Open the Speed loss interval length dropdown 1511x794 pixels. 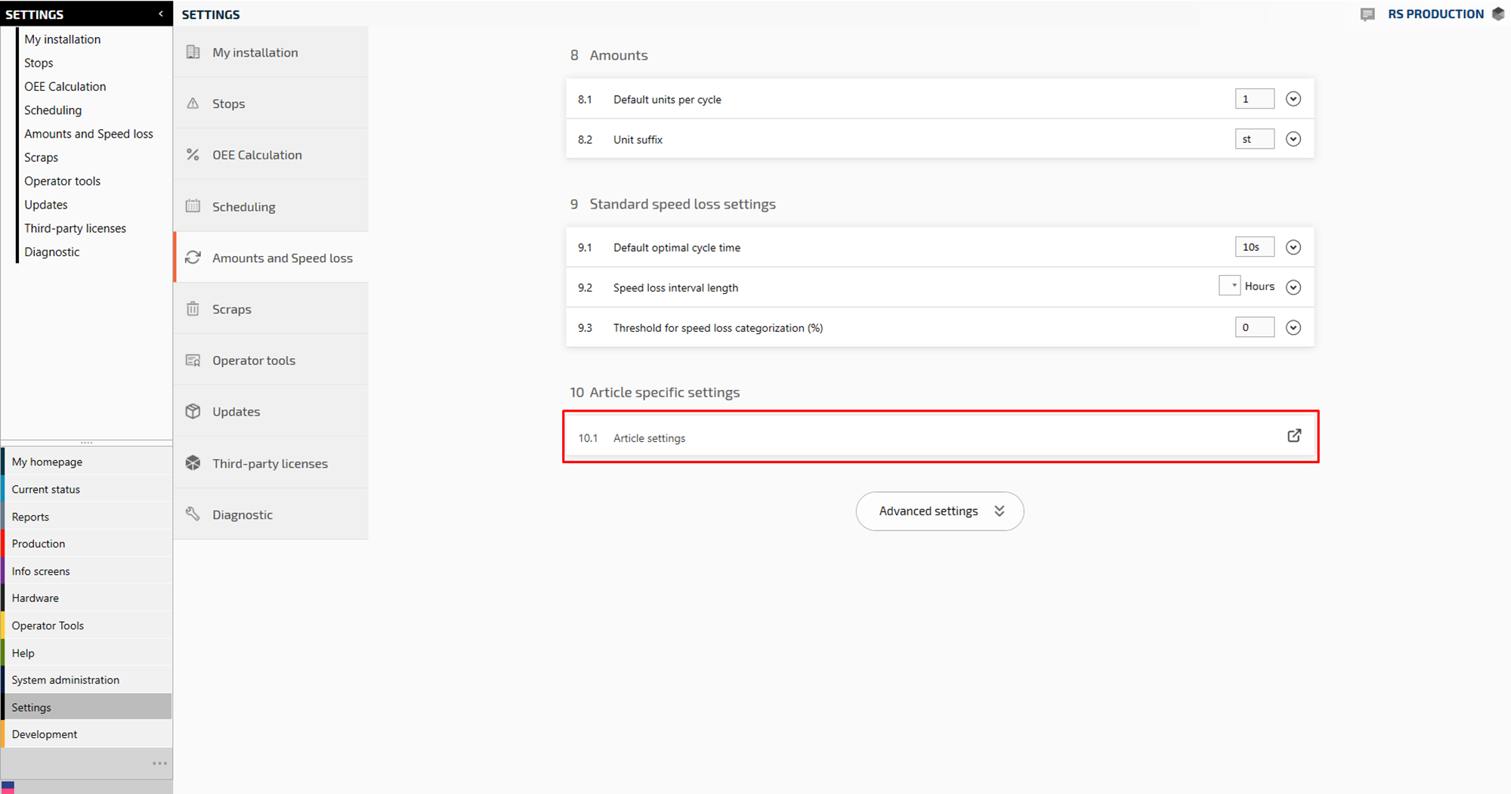tap(1229, 286)
